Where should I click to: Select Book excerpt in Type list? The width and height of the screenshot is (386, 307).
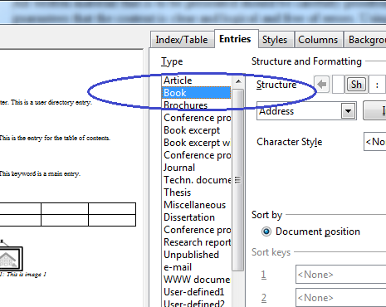(196, 130)
